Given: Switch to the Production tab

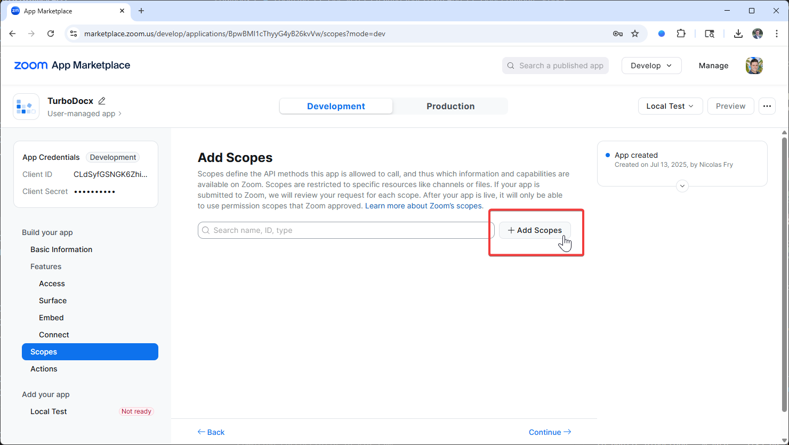Looking at the screenshot, I should click(450, 106).
